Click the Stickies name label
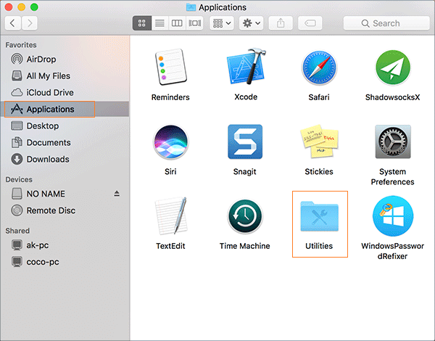Image resolution: width=435 pixels, height=341 pixels. [319, 172]
